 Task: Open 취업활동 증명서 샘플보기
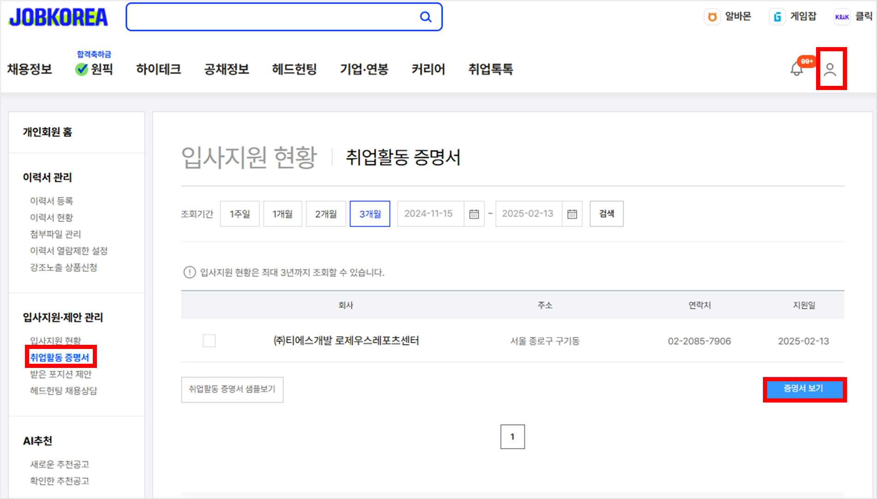[x=232, y=389]
